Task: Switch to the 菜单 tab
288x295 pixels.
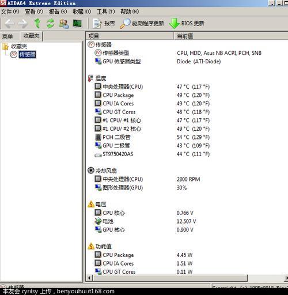Action: [7, 36]
